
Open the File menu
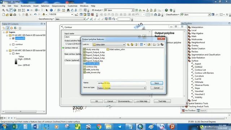[4, 6]
